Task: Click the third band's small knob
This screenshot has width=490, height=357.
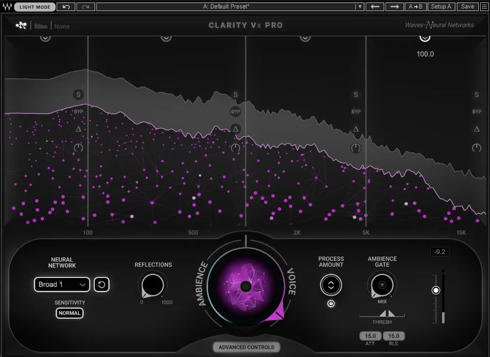Action: (355, 148)
